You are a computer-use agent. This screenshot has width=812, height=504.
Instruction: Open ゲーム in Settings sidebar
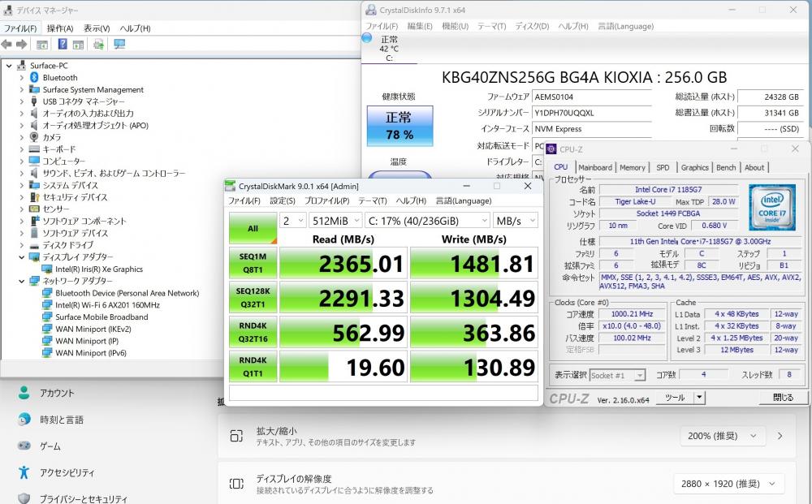tap(50, 446)
